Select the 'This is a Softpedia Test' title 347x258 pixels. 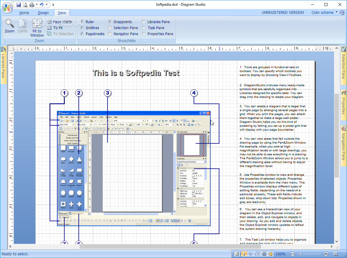coord(136,73)
